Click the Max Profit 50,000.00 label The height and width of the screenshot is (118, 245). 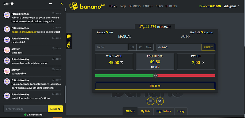202,32
